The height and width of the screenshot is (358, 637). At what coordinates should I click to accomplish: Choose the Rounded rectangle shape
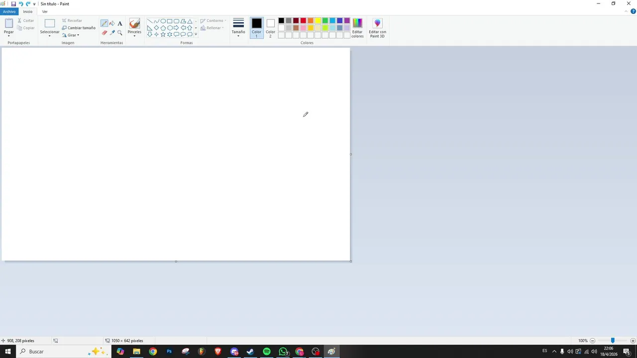(x=177, y=21)
